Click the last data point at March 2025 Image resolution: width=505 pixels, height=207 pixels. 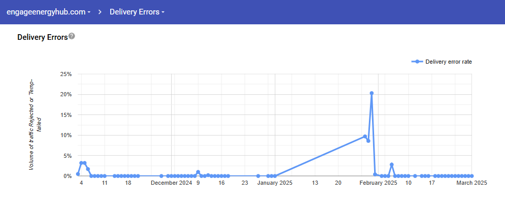coord(472,176)
